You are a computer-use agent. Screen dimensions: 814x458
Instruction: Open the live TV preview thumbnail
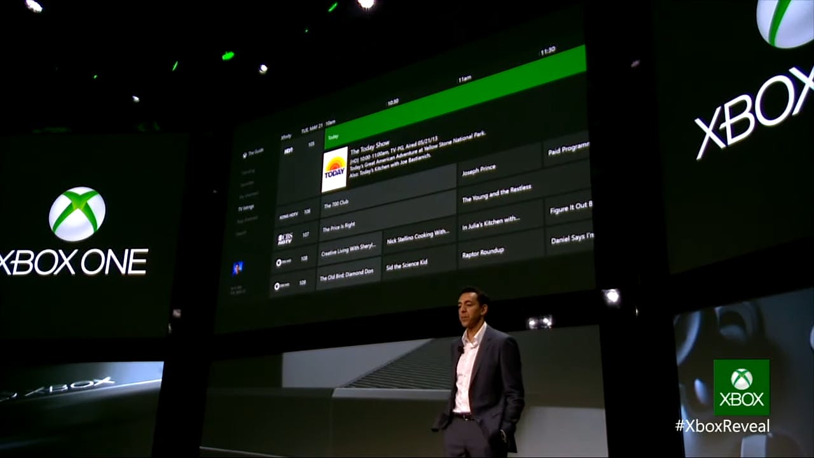point(238,266)
